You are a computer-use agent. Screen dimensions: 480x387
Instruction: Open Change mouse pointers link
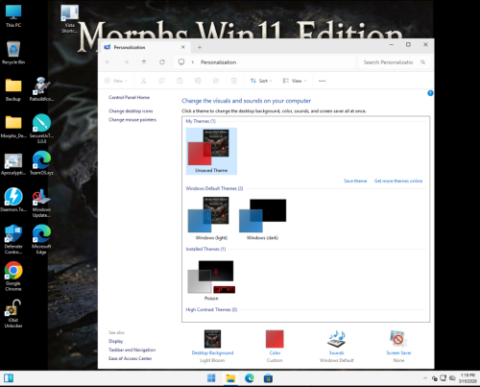tap(132, 120)
